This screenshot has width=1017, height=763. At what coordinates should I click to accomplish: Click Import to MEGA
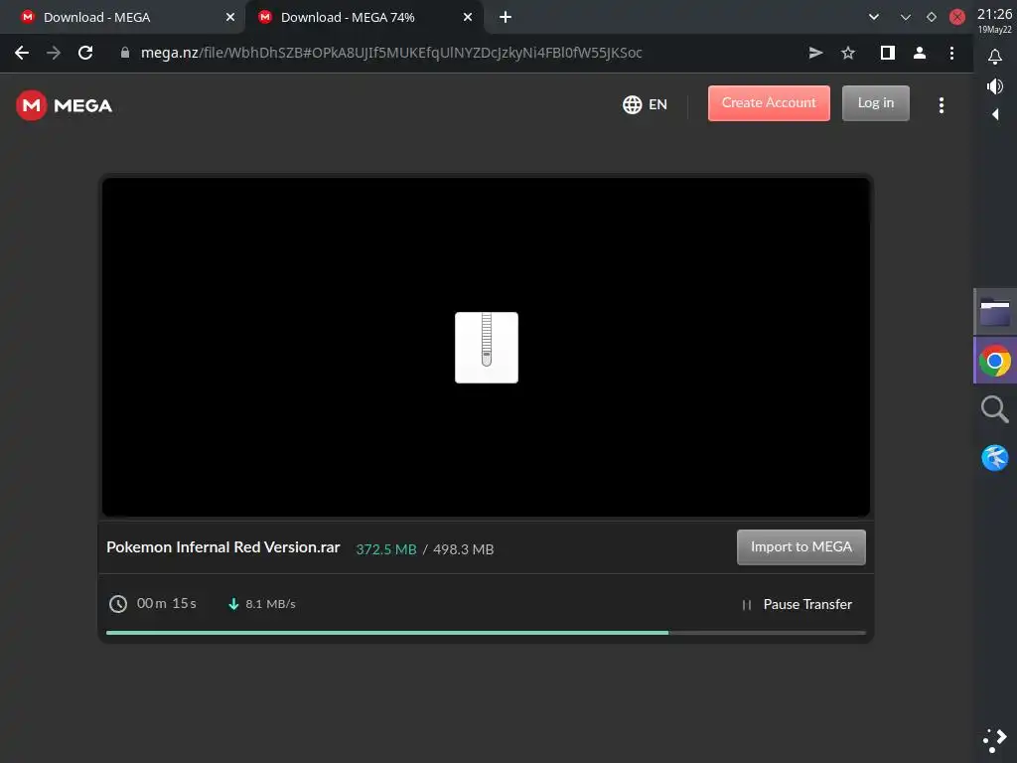pos(801,547)
